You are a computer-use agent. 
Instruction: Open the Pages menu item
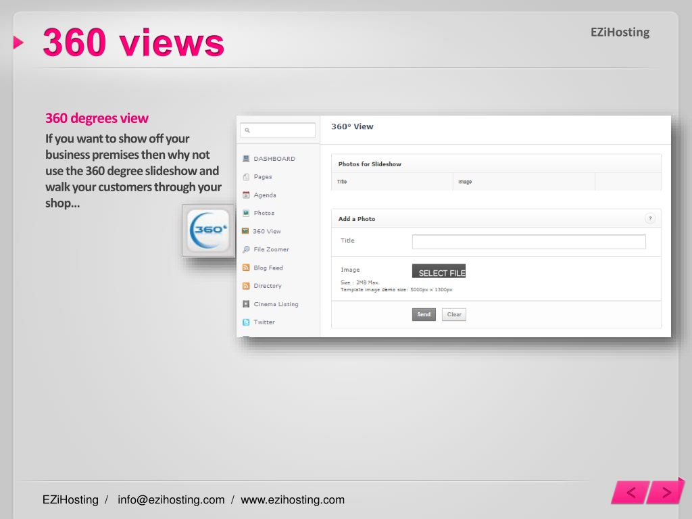click(x=263, y=176)
